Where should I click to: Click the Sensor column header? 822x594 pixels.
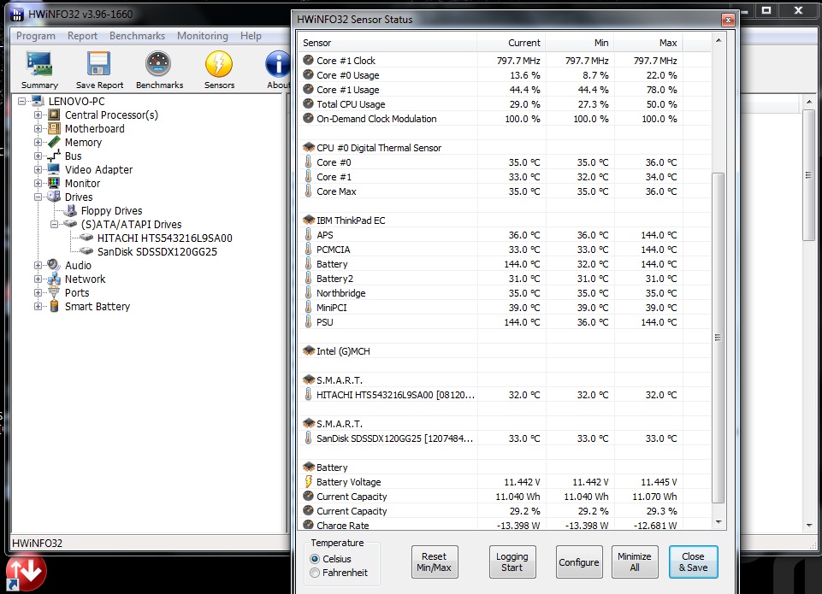pos(387,43)
